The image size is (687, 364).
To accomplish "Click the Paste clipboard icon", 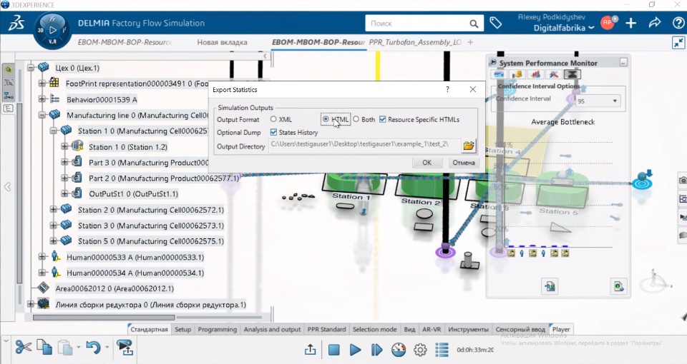I will [x=65, y=348].
